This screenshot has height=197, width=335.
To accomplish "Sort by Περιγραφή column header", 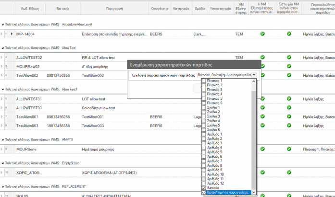I will pyautogui.click(x=114, y=9).
